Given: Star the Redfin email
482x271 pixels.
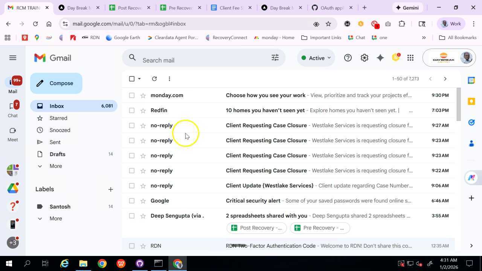Looking at the screenshot, I should (143, 110).
